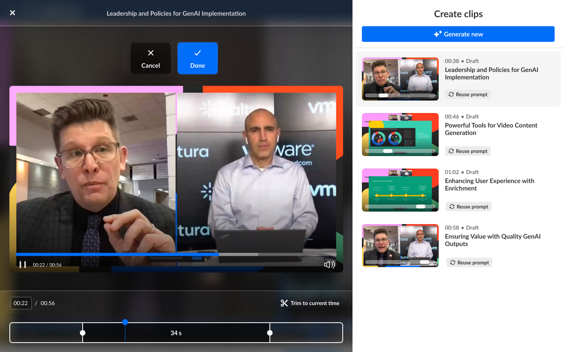Click the 00:22 / 00:56 time readout in the player
Image resolution: width=564 pixels, height=352 pixels.
click(x=47, y=265)
